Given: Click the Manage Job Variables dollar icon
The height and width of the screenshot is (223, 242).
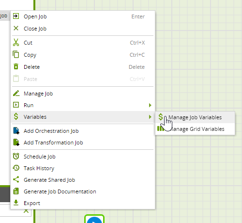Looking at the screenshot, I should [x=161, y=117].
